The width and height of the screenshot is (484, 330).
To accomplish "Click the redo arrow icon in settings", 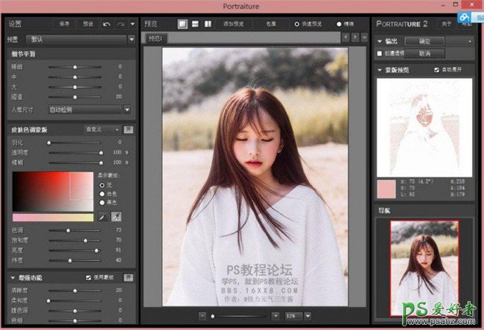I will 121,24.
